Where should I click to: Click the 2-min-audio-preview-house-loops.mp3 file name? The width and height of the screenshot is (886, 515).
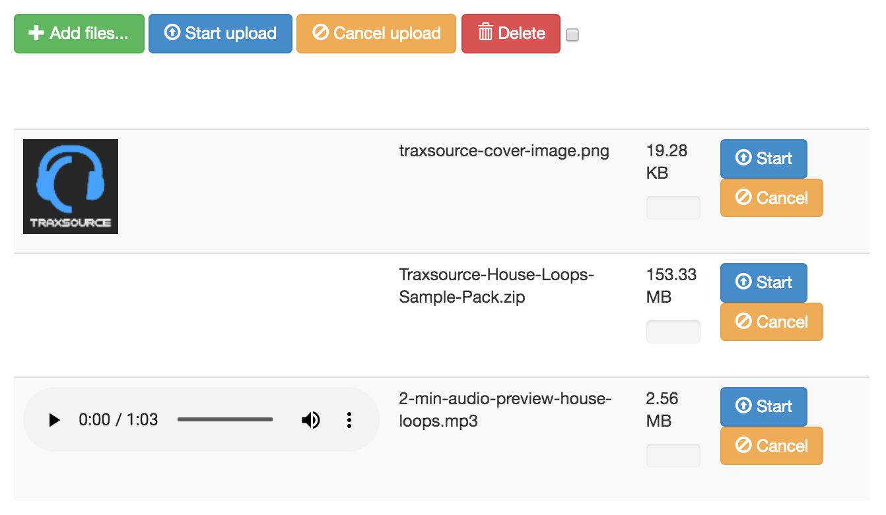pyautogui.click(x=505, y=409)
